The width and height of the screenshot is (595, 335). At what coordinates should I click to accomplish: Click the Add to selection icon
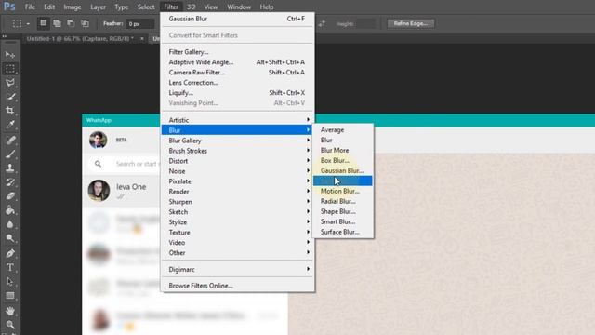[x=57, y=23]
